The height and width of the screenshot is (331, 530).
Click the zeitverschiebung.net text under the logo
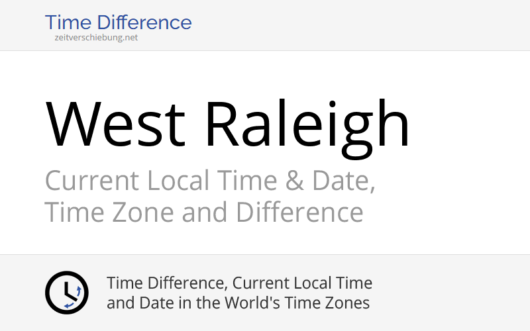96,38
